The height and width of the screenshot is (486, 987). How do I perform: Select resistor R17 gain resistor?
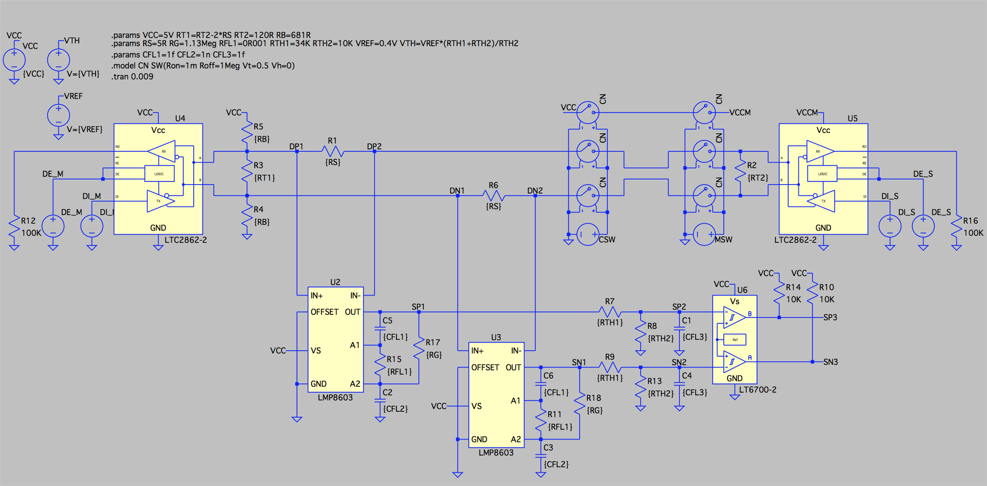[418, 348]
